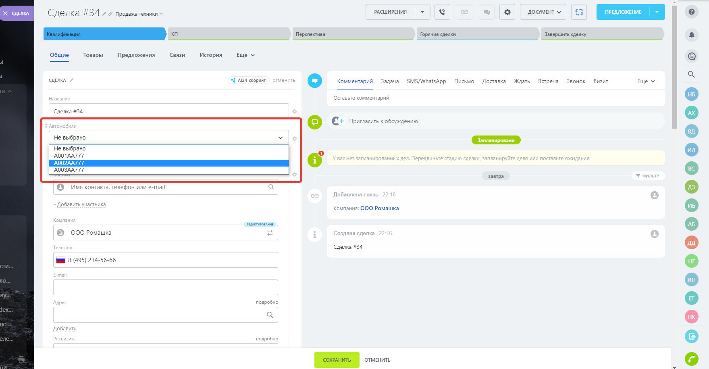This screenshot has width=709, height=369.
Task: Click the notifications bell icon
Action: tap(692, 35)
